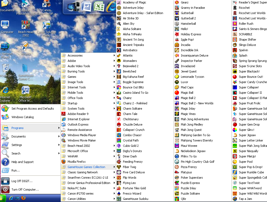Expand Settings submenu arrow in Start menu
Screen dimensions: 267x202
59,145
